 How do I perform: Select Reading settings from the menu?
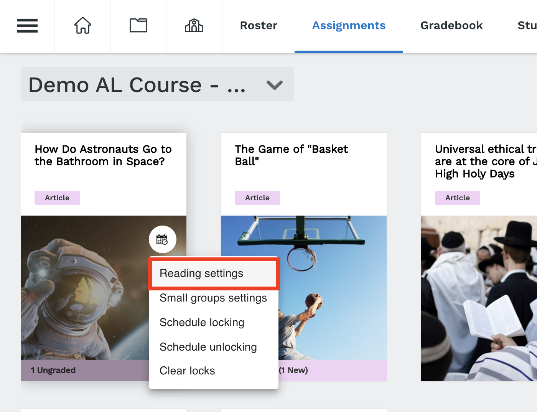[x=214, y=274]
